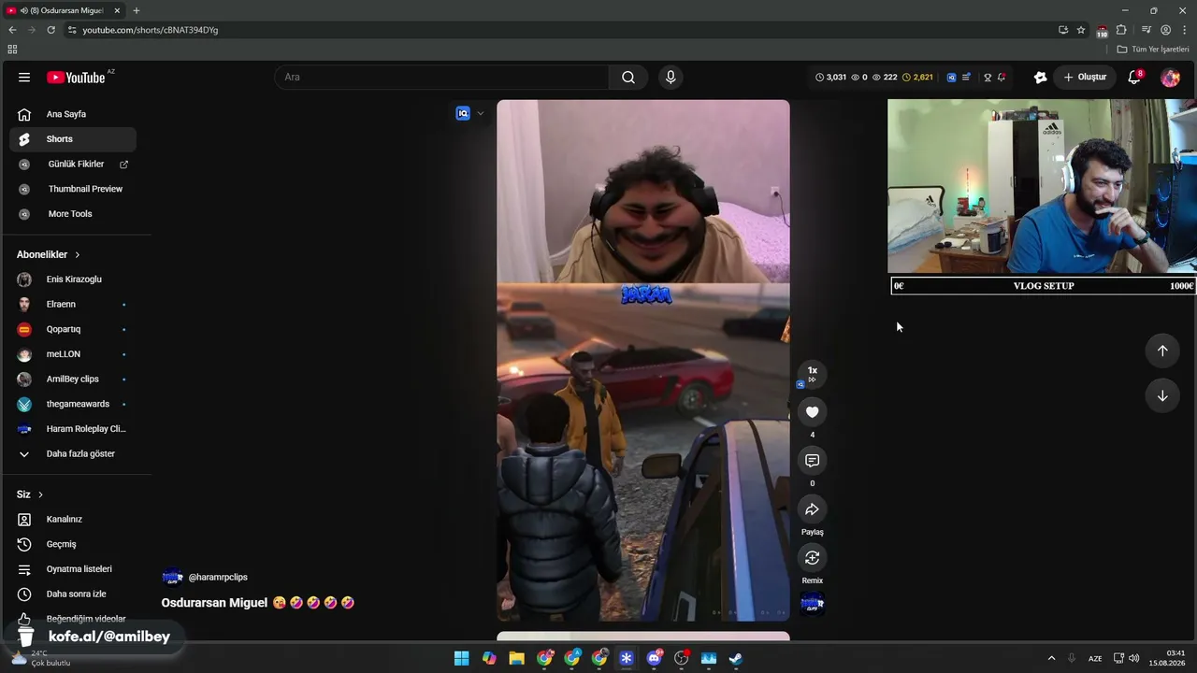Open Chrome three-dot menu
1197x673 pixels.
pos(1185,30)
